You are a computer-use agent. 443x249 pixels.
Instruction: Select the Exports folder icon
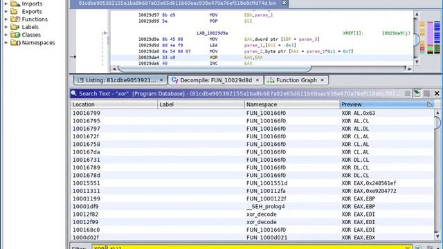(x=14, y=12)
